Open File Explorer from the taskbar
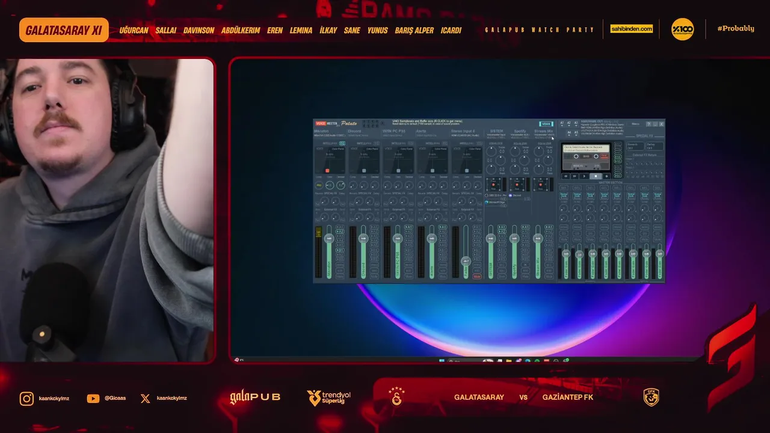The width and height of the screenshot is (770, 433). coord(509,361)
